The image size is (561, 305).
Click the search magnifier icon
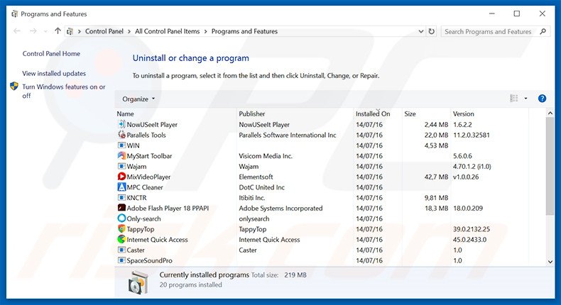click(543, 31)
